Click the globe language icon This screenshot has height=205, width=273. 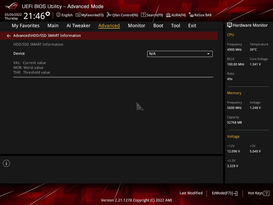[58, 15]
